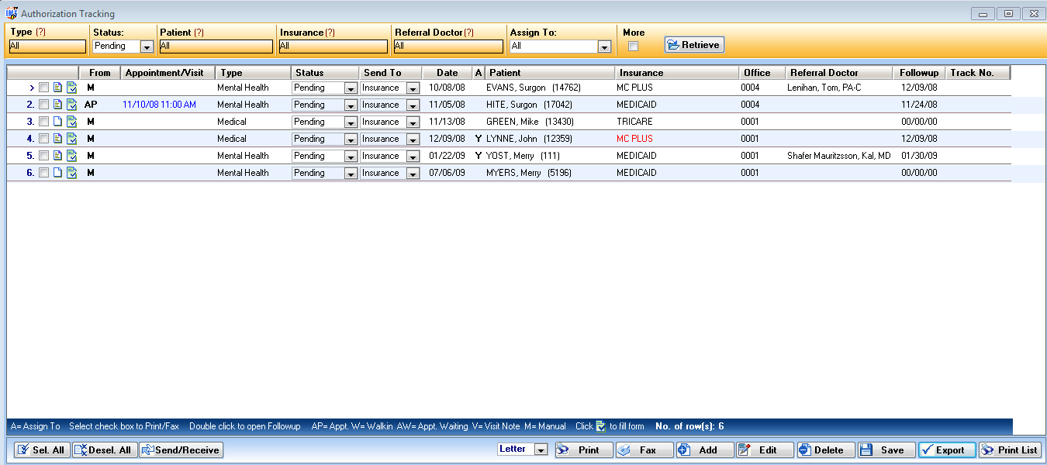Click fill form icon in MYERS, Merry row
This screenshot has height=465, width=1047.
coord(71,173)
